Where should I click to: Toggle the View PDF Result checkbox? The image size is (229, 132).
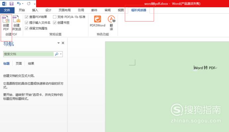26,17
